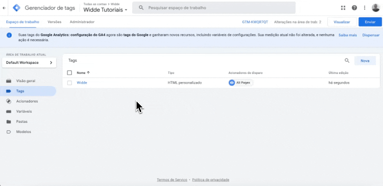Click the All Pages trigger eye icon
The image size is (383, 186).
(x=232, y=83)
